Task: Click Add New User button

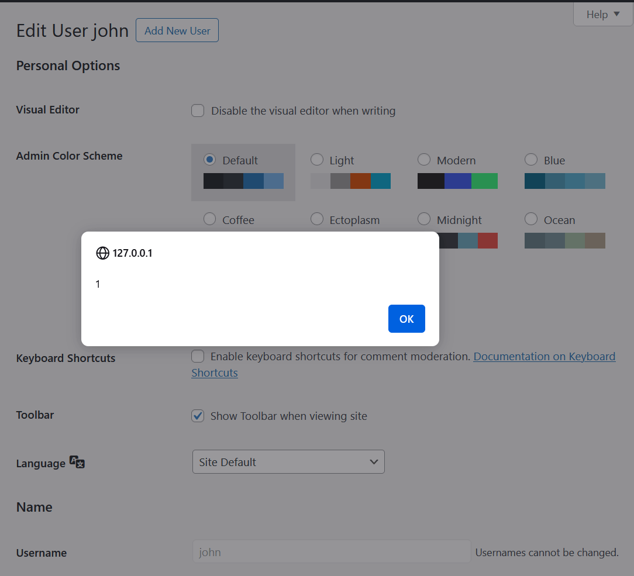Action: pyautogui.click(x=177, y=30)
